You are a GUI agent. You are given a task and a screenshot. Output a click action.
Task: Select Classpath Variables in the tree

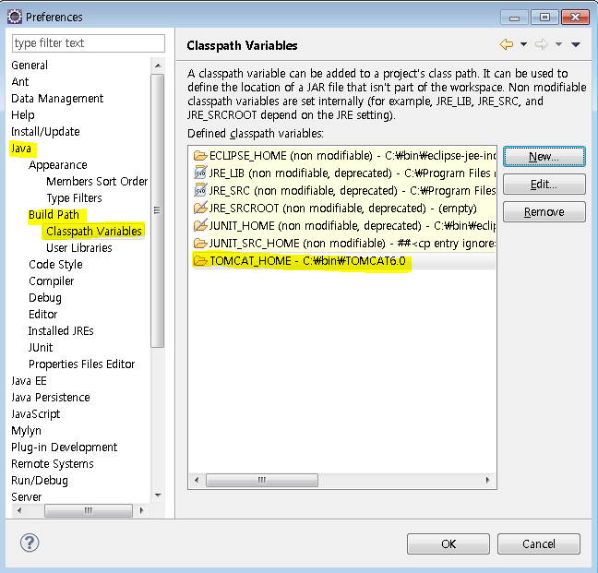94,231
